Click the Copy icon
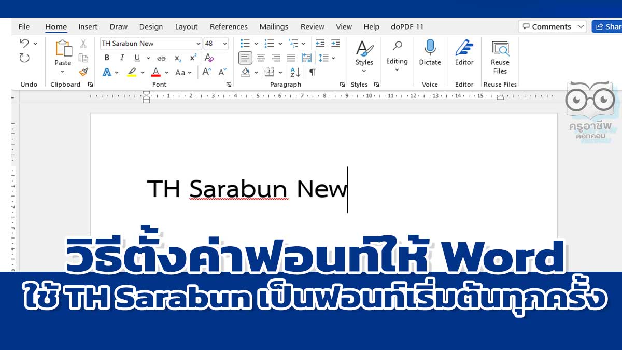 [83, 58]
